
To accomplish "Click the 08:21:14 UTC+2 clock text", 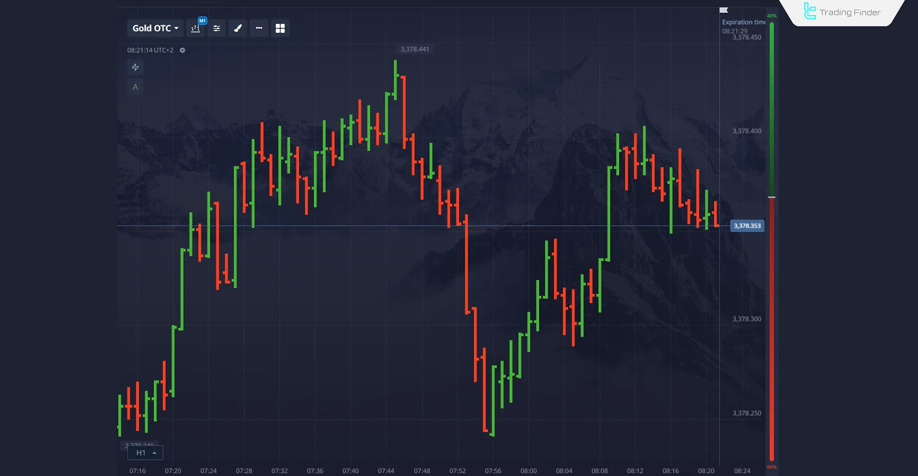I will [150, 50].
